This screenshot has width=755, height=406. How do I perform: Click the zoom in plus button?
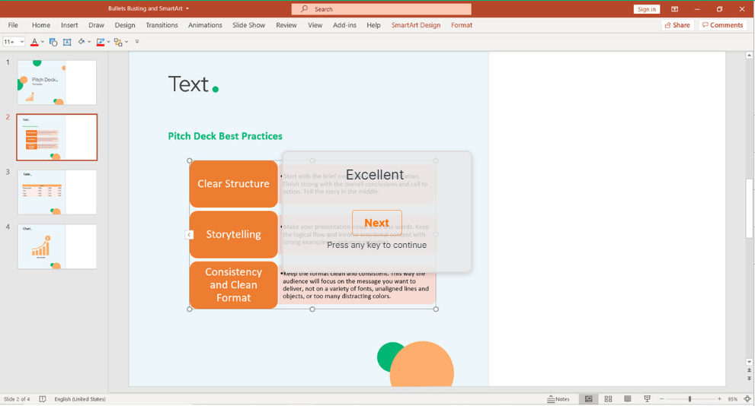pos(719,399)
